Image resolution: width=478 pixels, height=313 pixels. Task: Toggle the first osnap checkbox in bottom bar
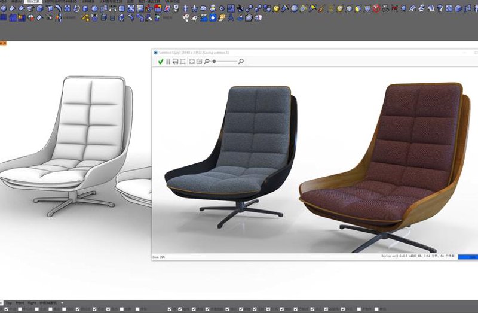(6, 309)
